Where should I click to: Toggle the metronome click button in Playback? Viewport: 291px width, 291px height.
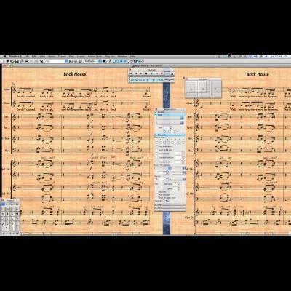[172, 73]
